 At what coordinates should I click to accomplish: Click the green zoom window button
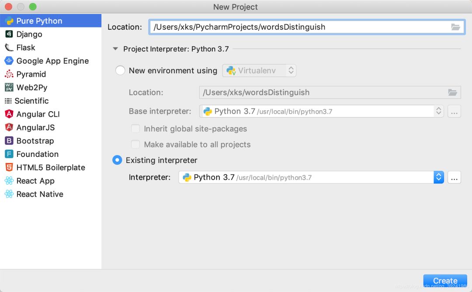click(33, 7)
